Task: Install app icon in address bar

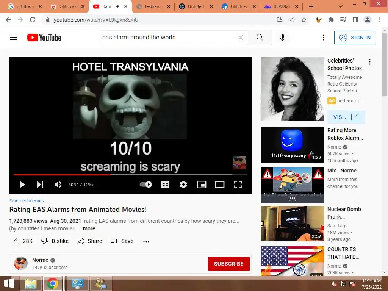Action: (280, 20)
